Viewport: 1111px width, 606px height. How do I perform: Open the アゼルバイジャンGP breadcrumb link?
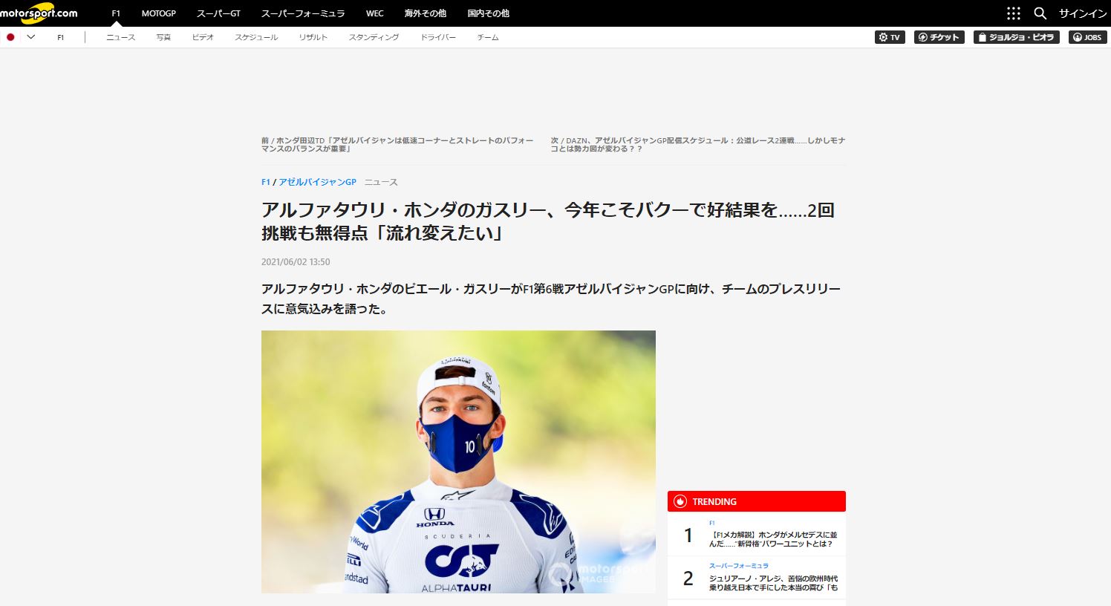coord(317,182)
